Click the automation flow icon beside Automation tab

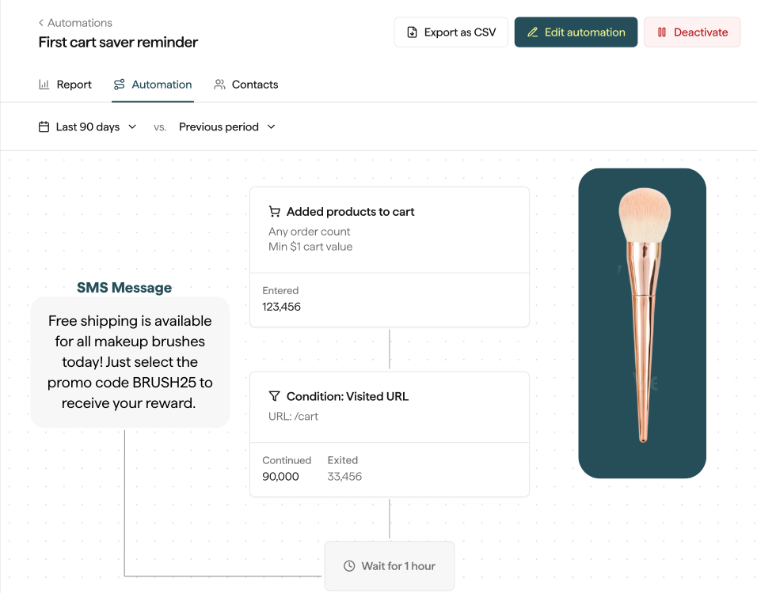click(121, 84)
